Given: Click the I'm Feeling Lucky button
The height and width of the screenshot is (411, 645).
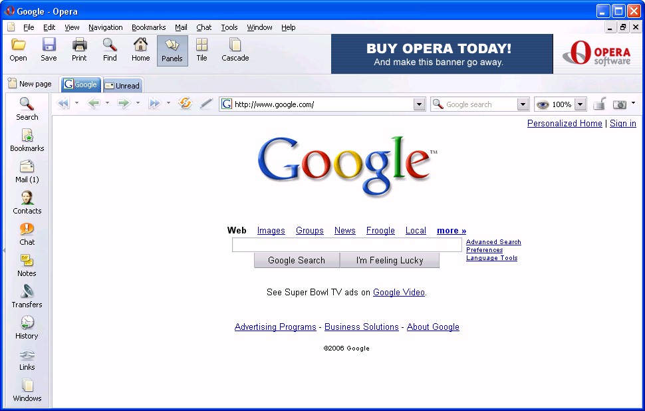Looking at the screenshot, I should 390,261.
